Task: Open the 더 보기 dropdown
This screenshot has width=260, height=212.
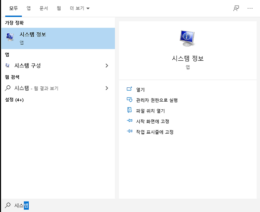Action: click(x=80, y=8)
